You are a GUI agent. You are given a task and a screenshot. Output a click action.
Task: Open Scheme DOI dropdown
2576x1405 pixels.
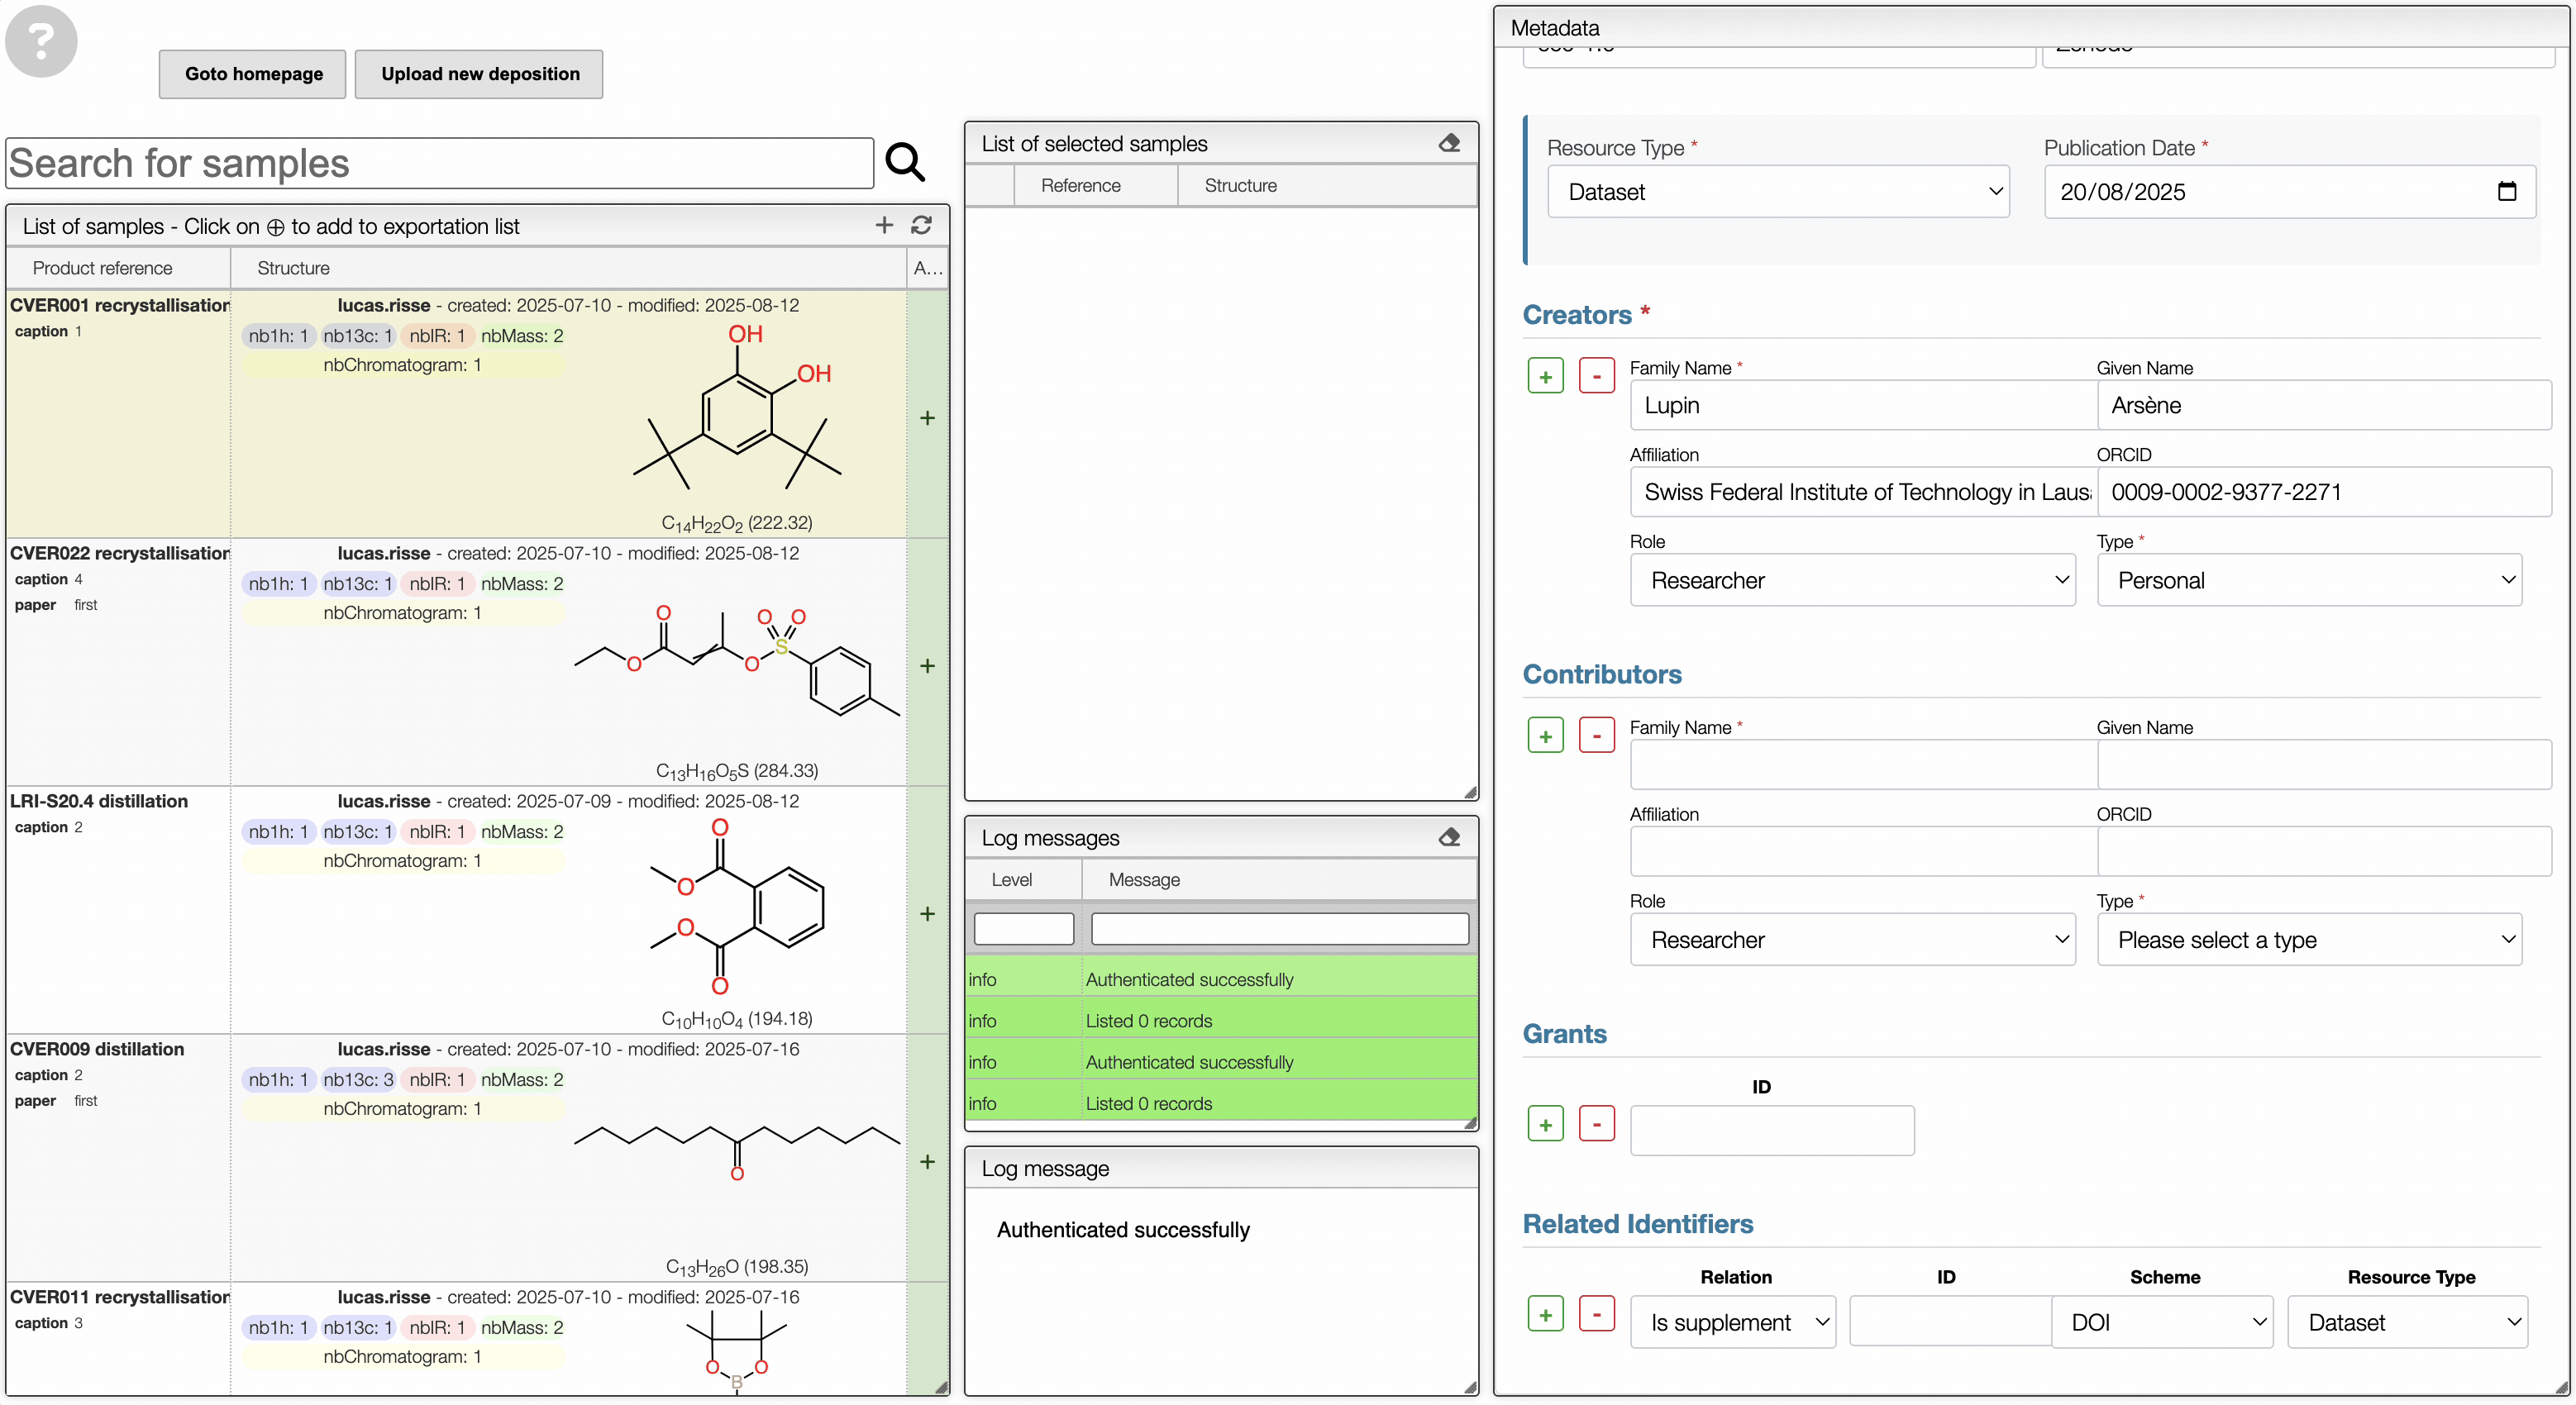point(2162,1322)
